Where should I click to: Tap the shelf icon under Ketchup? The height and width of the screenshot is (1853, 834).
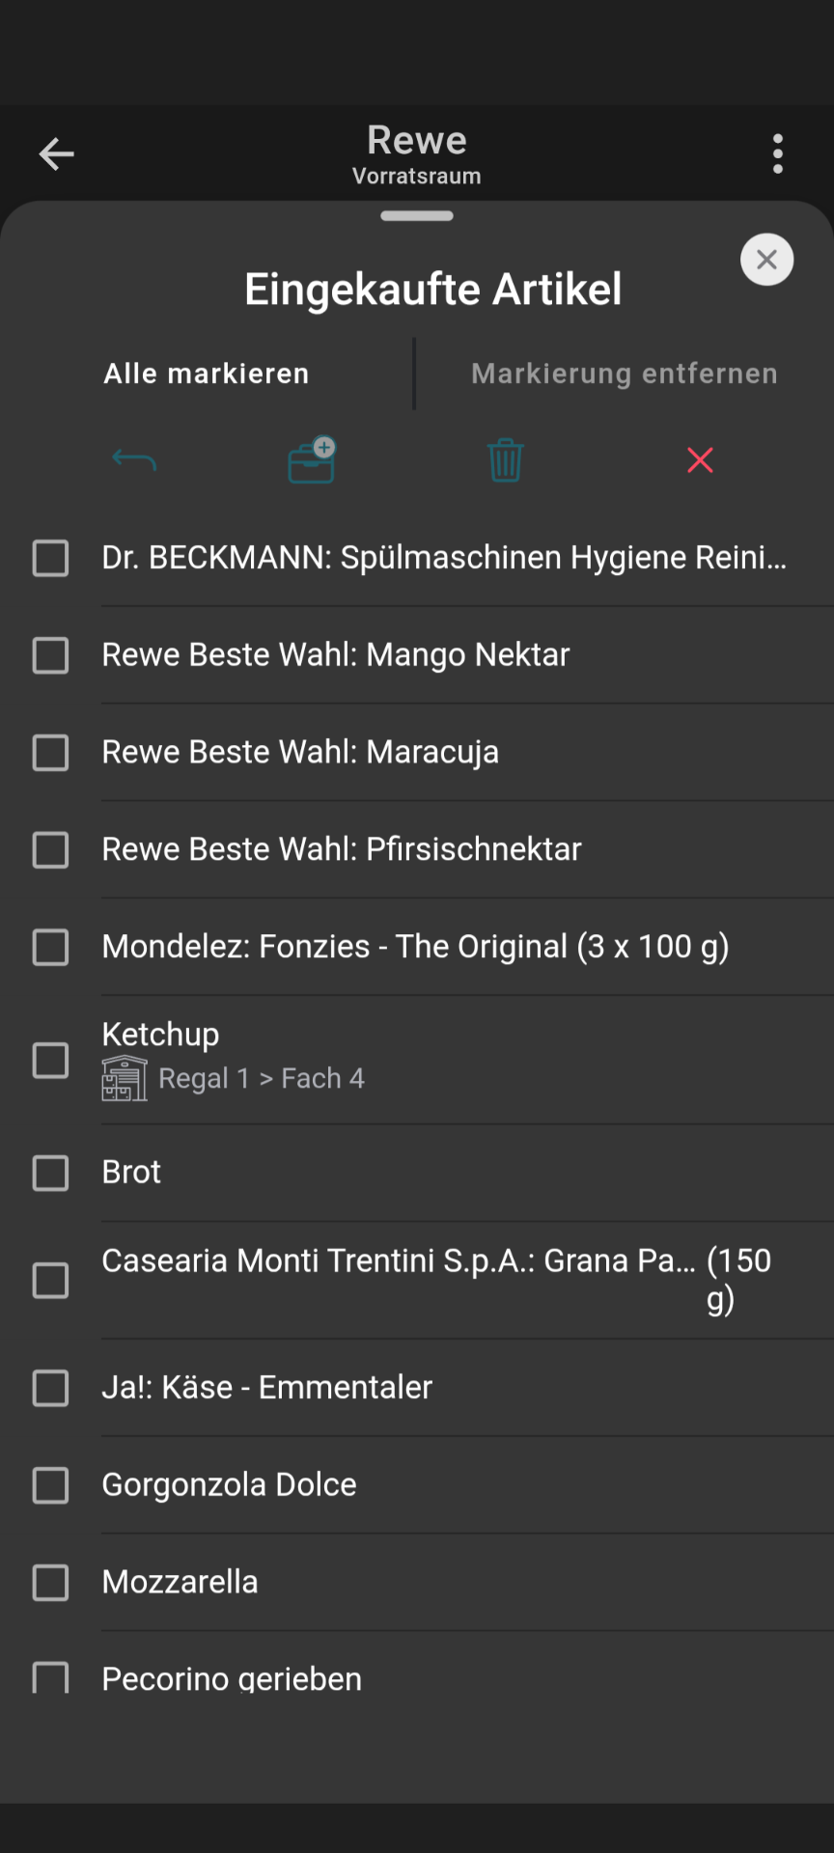click(125, 1079)
